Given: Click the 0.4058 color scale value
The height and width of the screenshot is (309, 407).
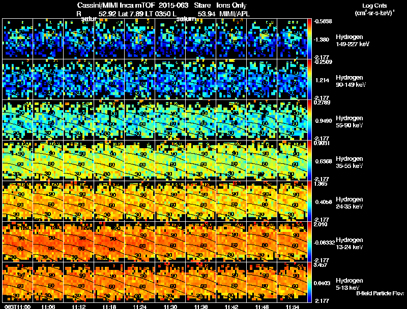Looking at the screenshot, I should coord(324,202).
